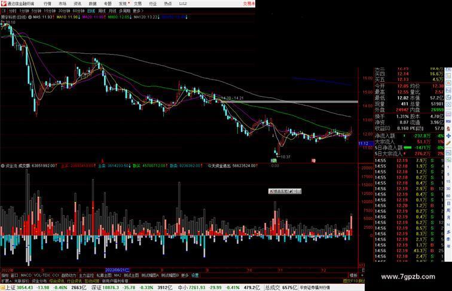Click the RSI icon in right sidebar

(x=448, y=121)
